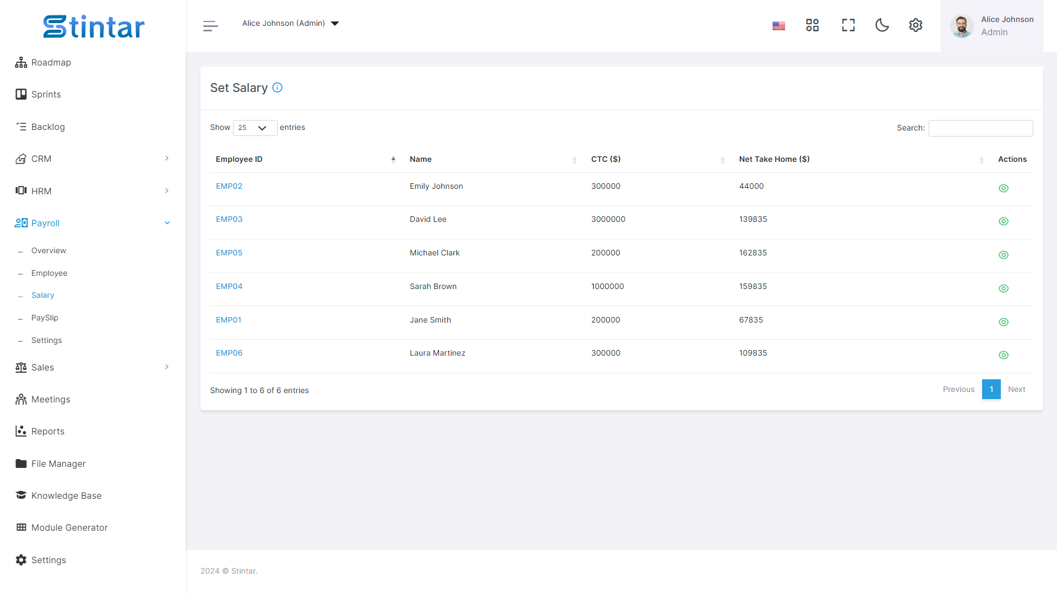
Task: View salary details for Emily Johnson
Action: coord(1004,188)
